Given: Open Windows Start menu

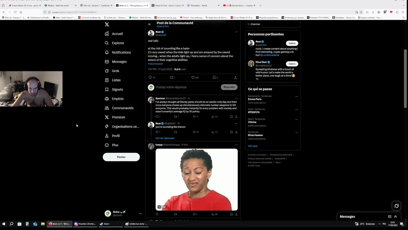Looking at the screenshot, I should tap(4, 224).
